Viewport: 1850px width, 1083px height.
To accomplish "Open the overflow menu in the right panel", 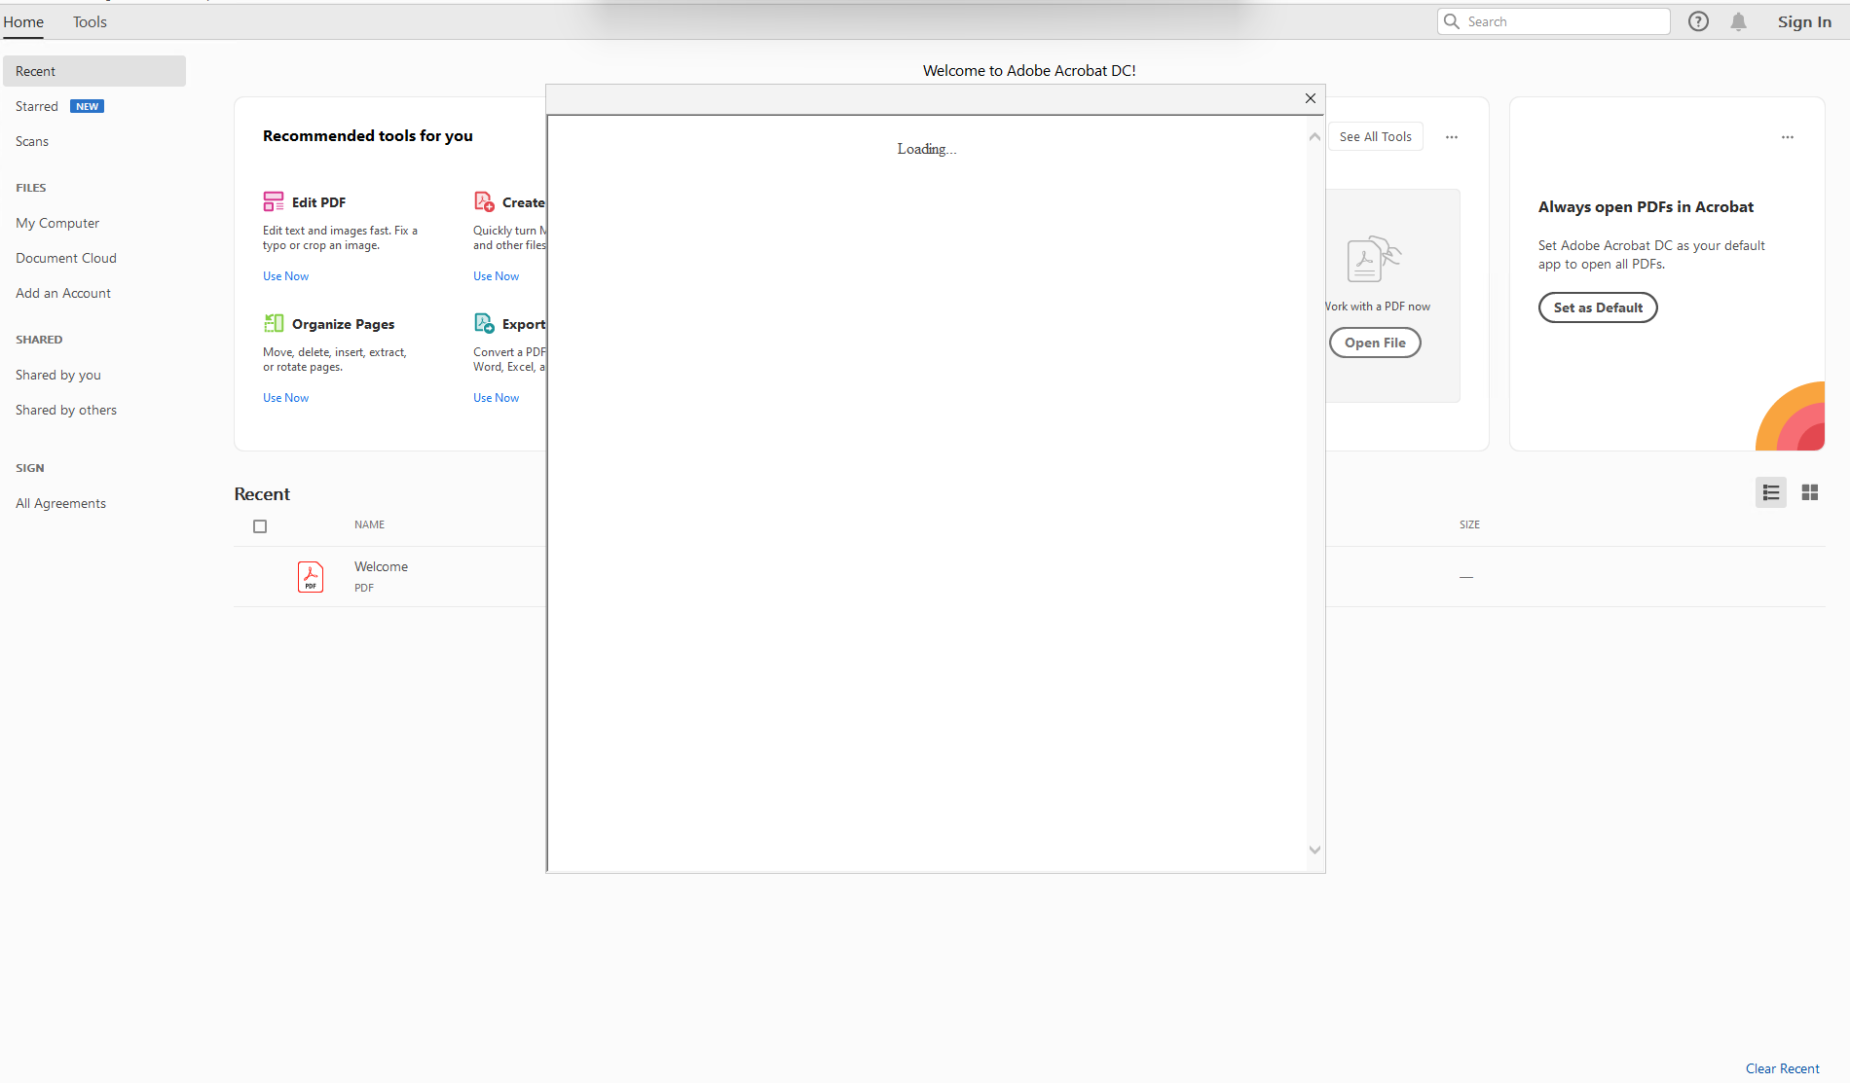I will 1787,137.
